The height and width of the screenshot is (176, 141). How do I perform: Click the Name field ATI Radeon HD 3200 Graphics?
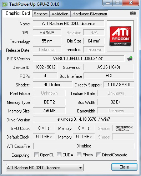click(69, 24)
